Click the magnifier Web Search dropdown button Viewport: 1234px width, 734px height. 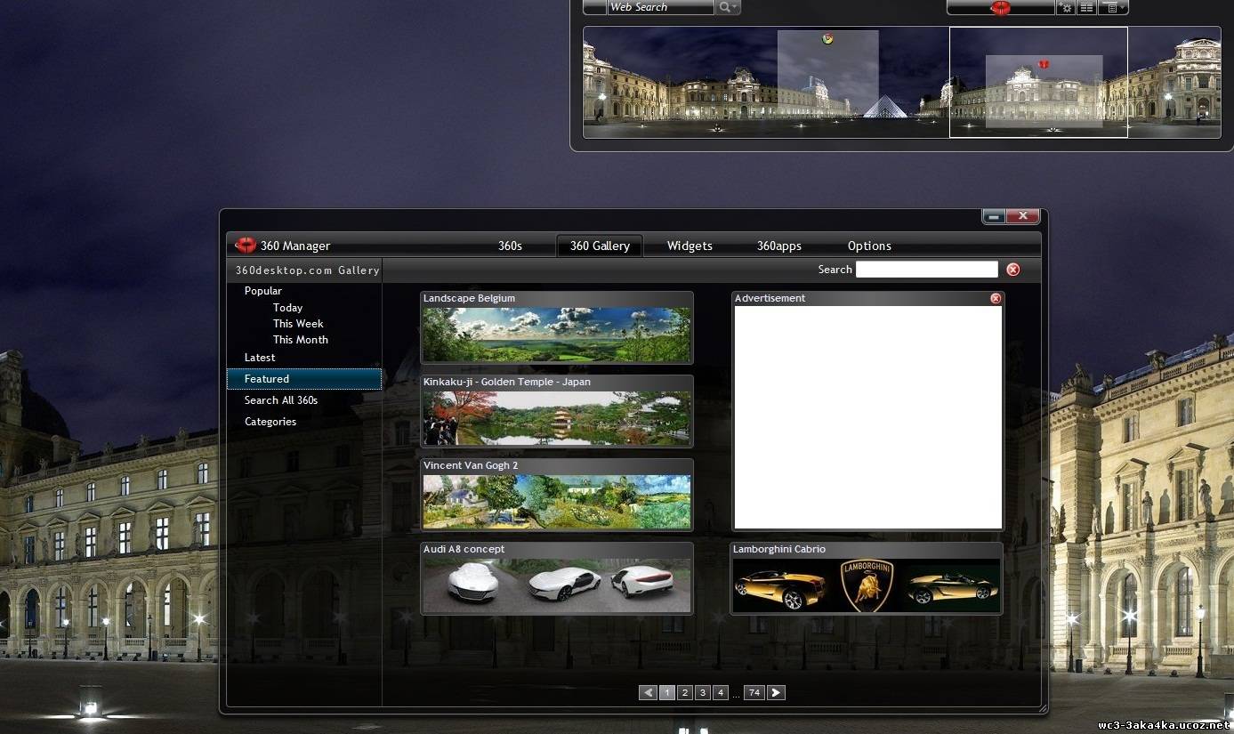point(728,7)
